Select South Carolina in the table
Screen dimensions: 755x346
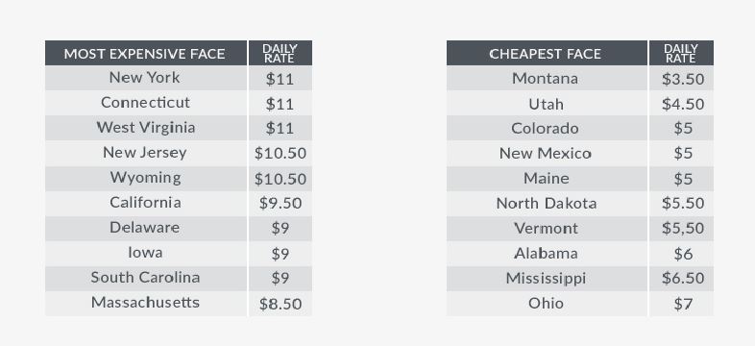pyautogui.click(x=145, y=278)
